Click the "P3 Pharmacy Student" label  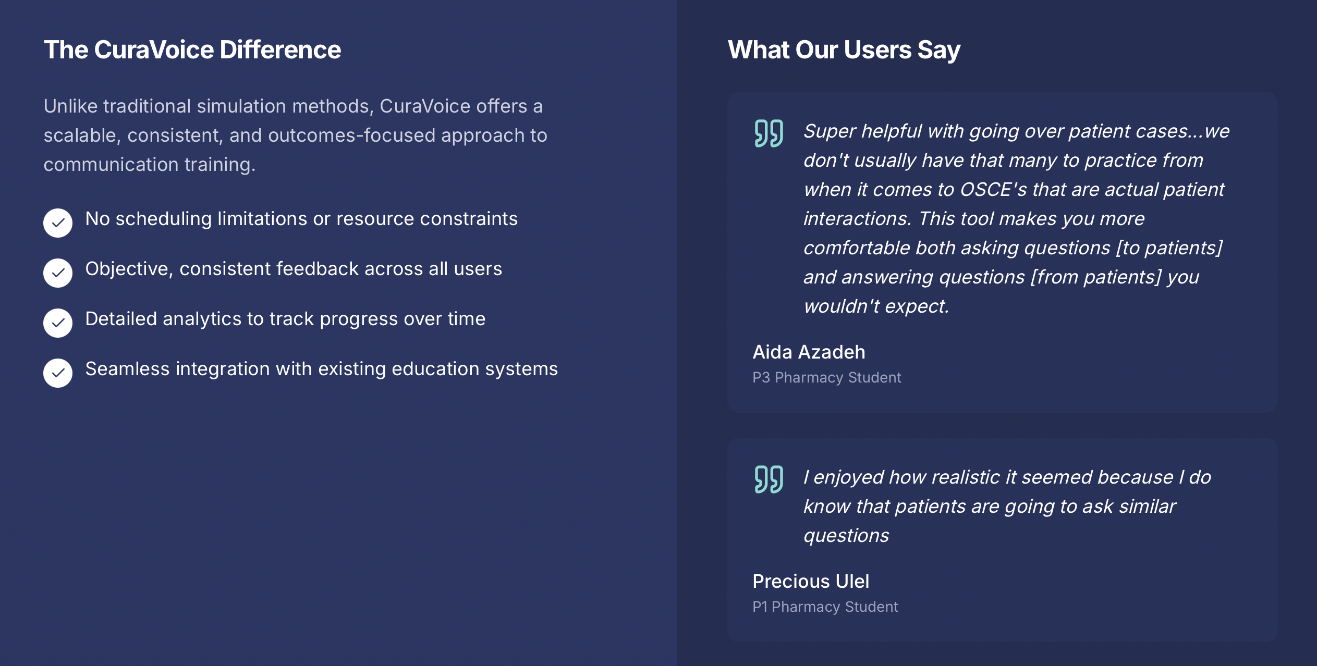[826, 377]
